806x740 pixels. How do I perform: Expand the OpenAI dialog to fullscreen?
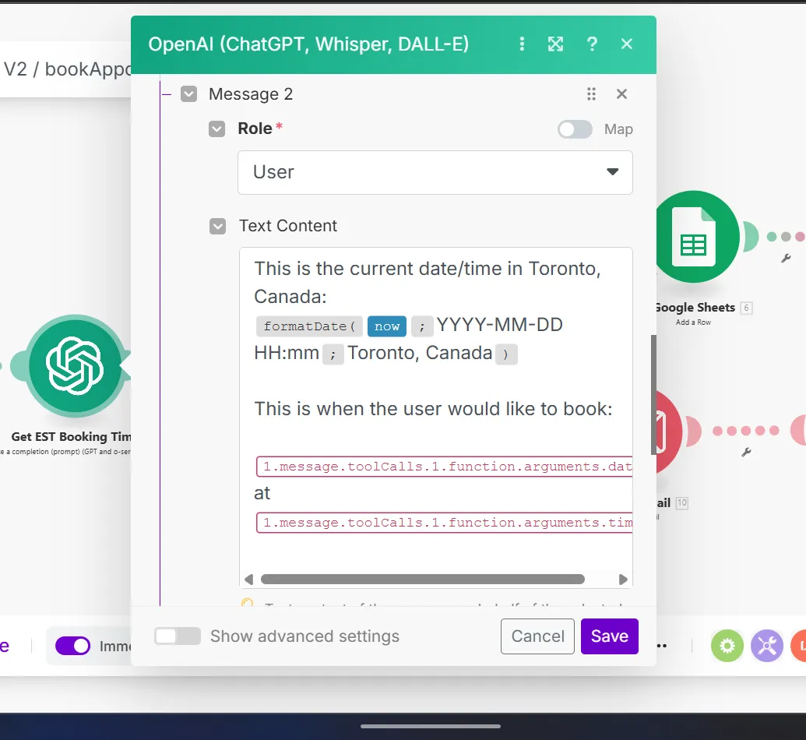[556, 44]
